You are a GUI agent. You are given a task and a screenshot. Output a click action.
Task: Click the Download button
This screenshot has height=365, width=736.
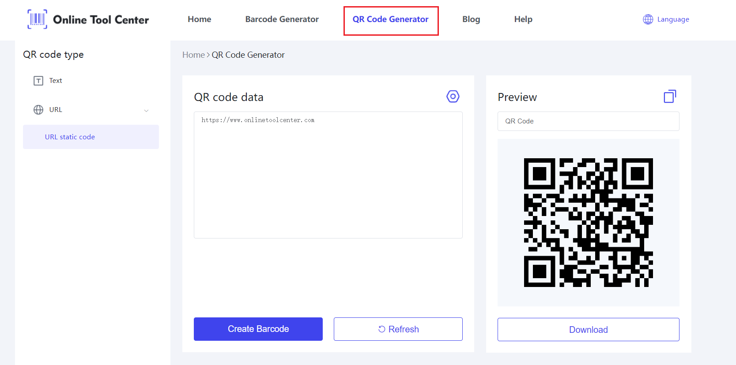click(588, 330)
